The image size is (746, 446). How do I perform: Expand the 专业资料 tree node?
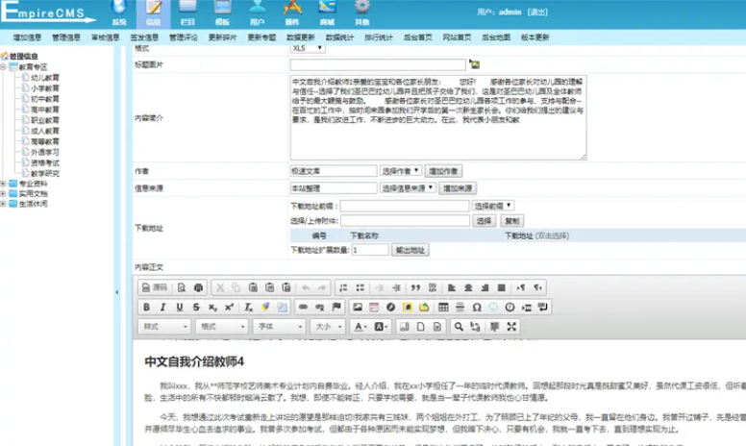4,183
